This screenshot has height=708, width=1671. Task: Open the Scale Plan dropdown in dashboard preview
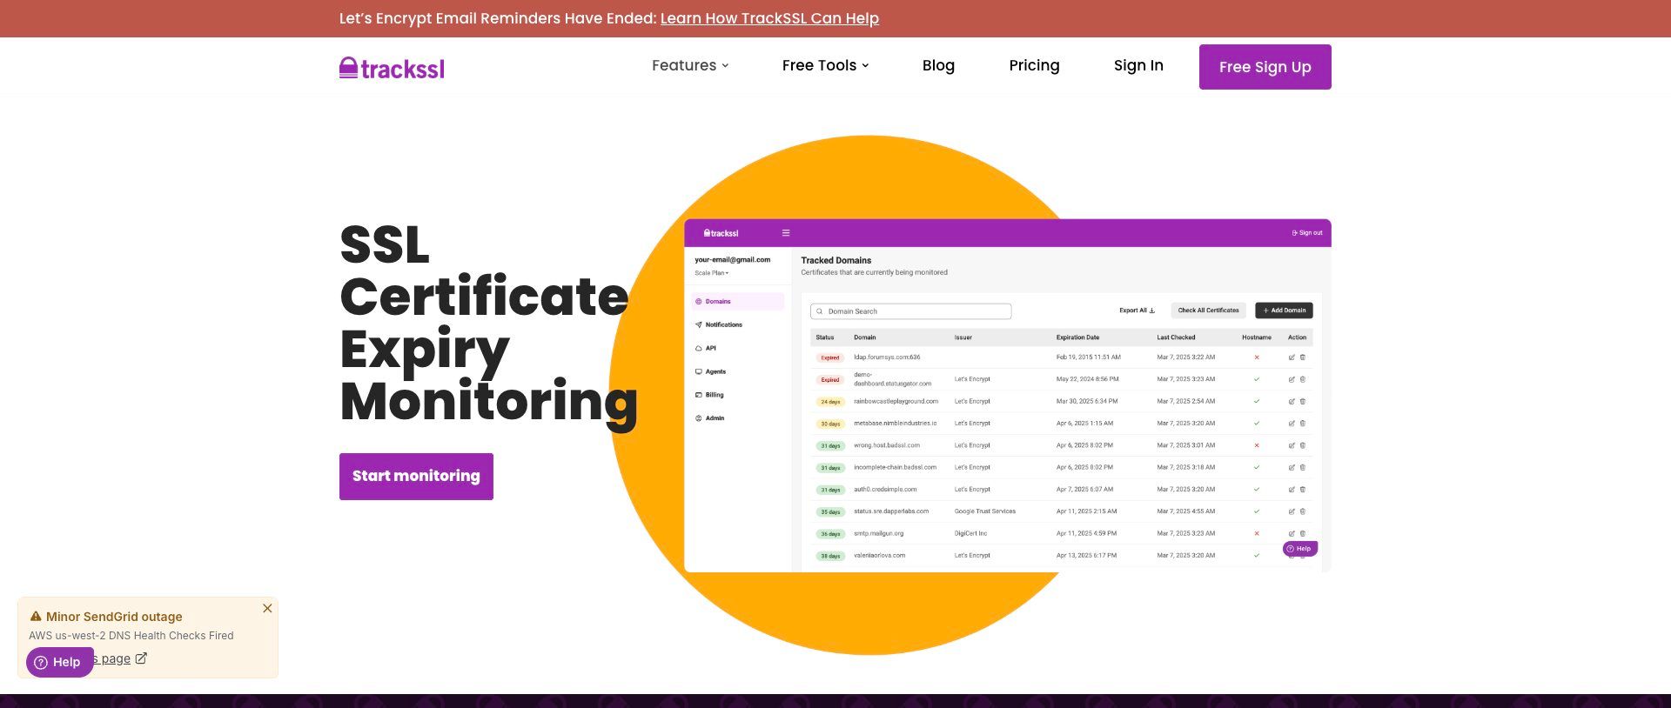[712, 273]
